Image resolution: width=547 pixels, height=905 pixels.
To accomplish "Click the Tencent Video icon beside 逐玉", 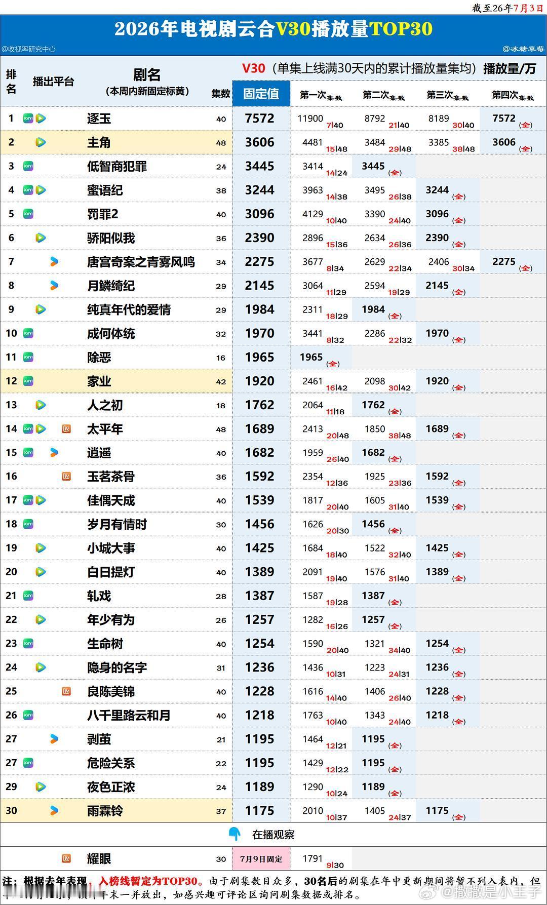I will click(41, 119).
